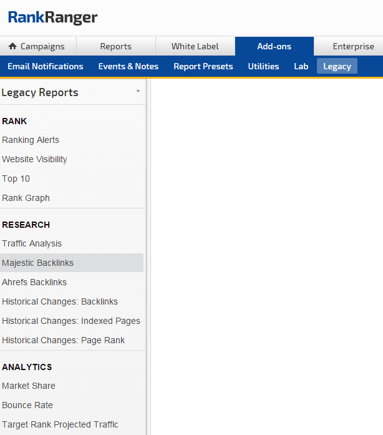Select the Top 10 report

[x=16, y=178]
